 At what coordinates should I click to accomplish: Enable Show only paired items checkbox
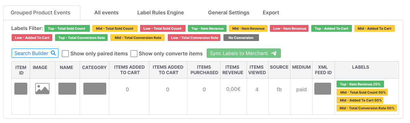tap(65, 54)
